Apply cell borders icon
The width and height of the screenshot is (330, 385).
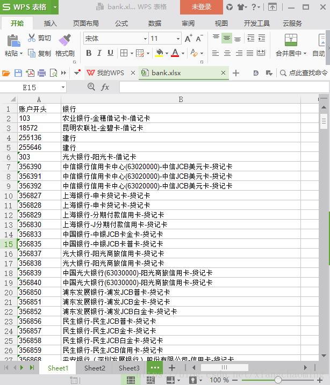[124, 53]
